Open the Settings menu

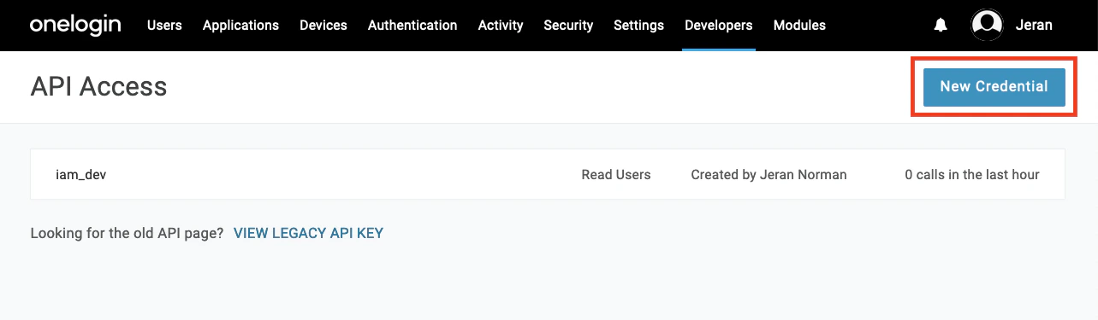tap(638, 26)
